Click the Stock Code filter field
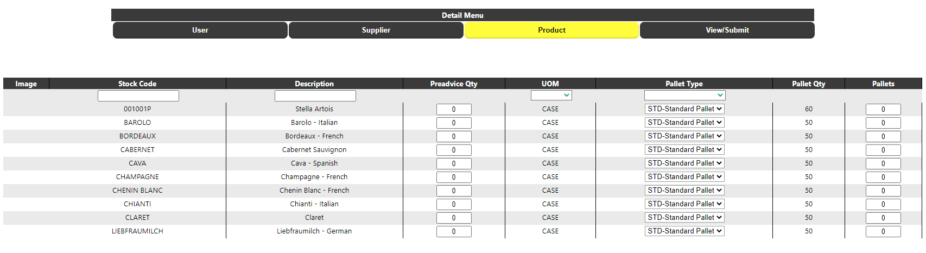 point(138,96)
